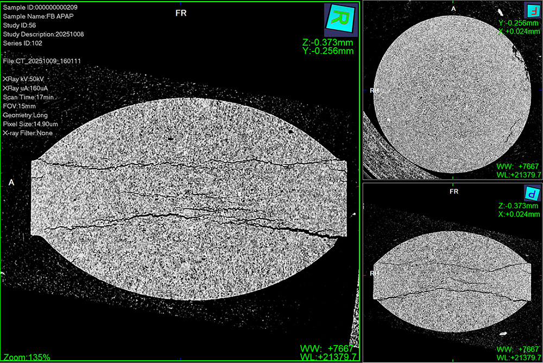Image resolution: width=543 pixels, height=363 pixels.
Task: Click the P orientation cube in bottom-right view
Action: [x=532, y=193]
